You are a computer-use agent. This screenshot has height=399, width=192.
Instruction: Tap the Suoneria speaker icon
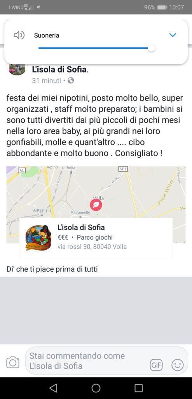tap(19, 35)
